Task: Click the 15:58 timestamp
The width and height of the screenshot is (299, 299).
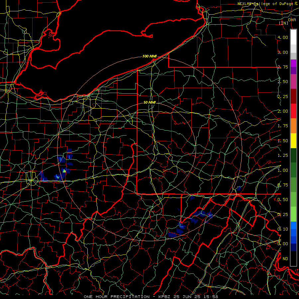Action: (211, 297)
